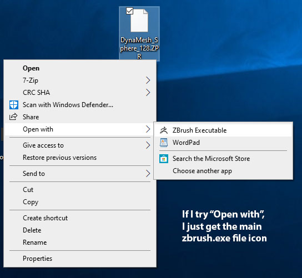Choose Cut from the context menu
This screenshot has height=278, width=302.
pyautogui.click(x=80, y=190)
